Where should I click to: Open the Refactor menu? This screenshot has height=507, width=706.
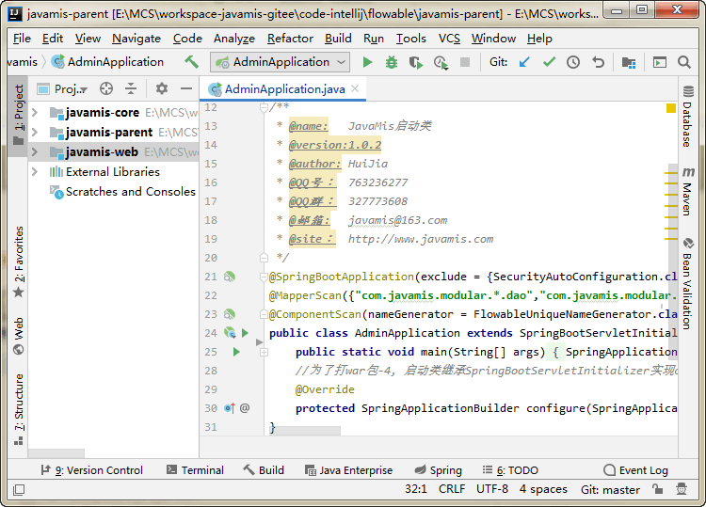point(290,39)
